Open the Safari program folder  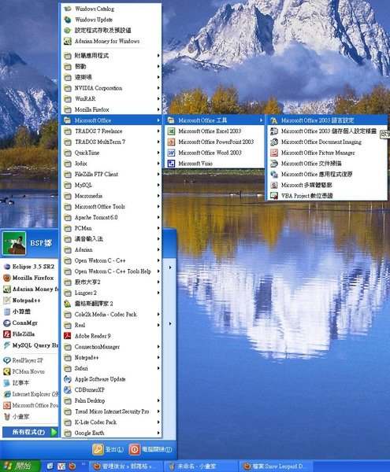pos(111,368)
